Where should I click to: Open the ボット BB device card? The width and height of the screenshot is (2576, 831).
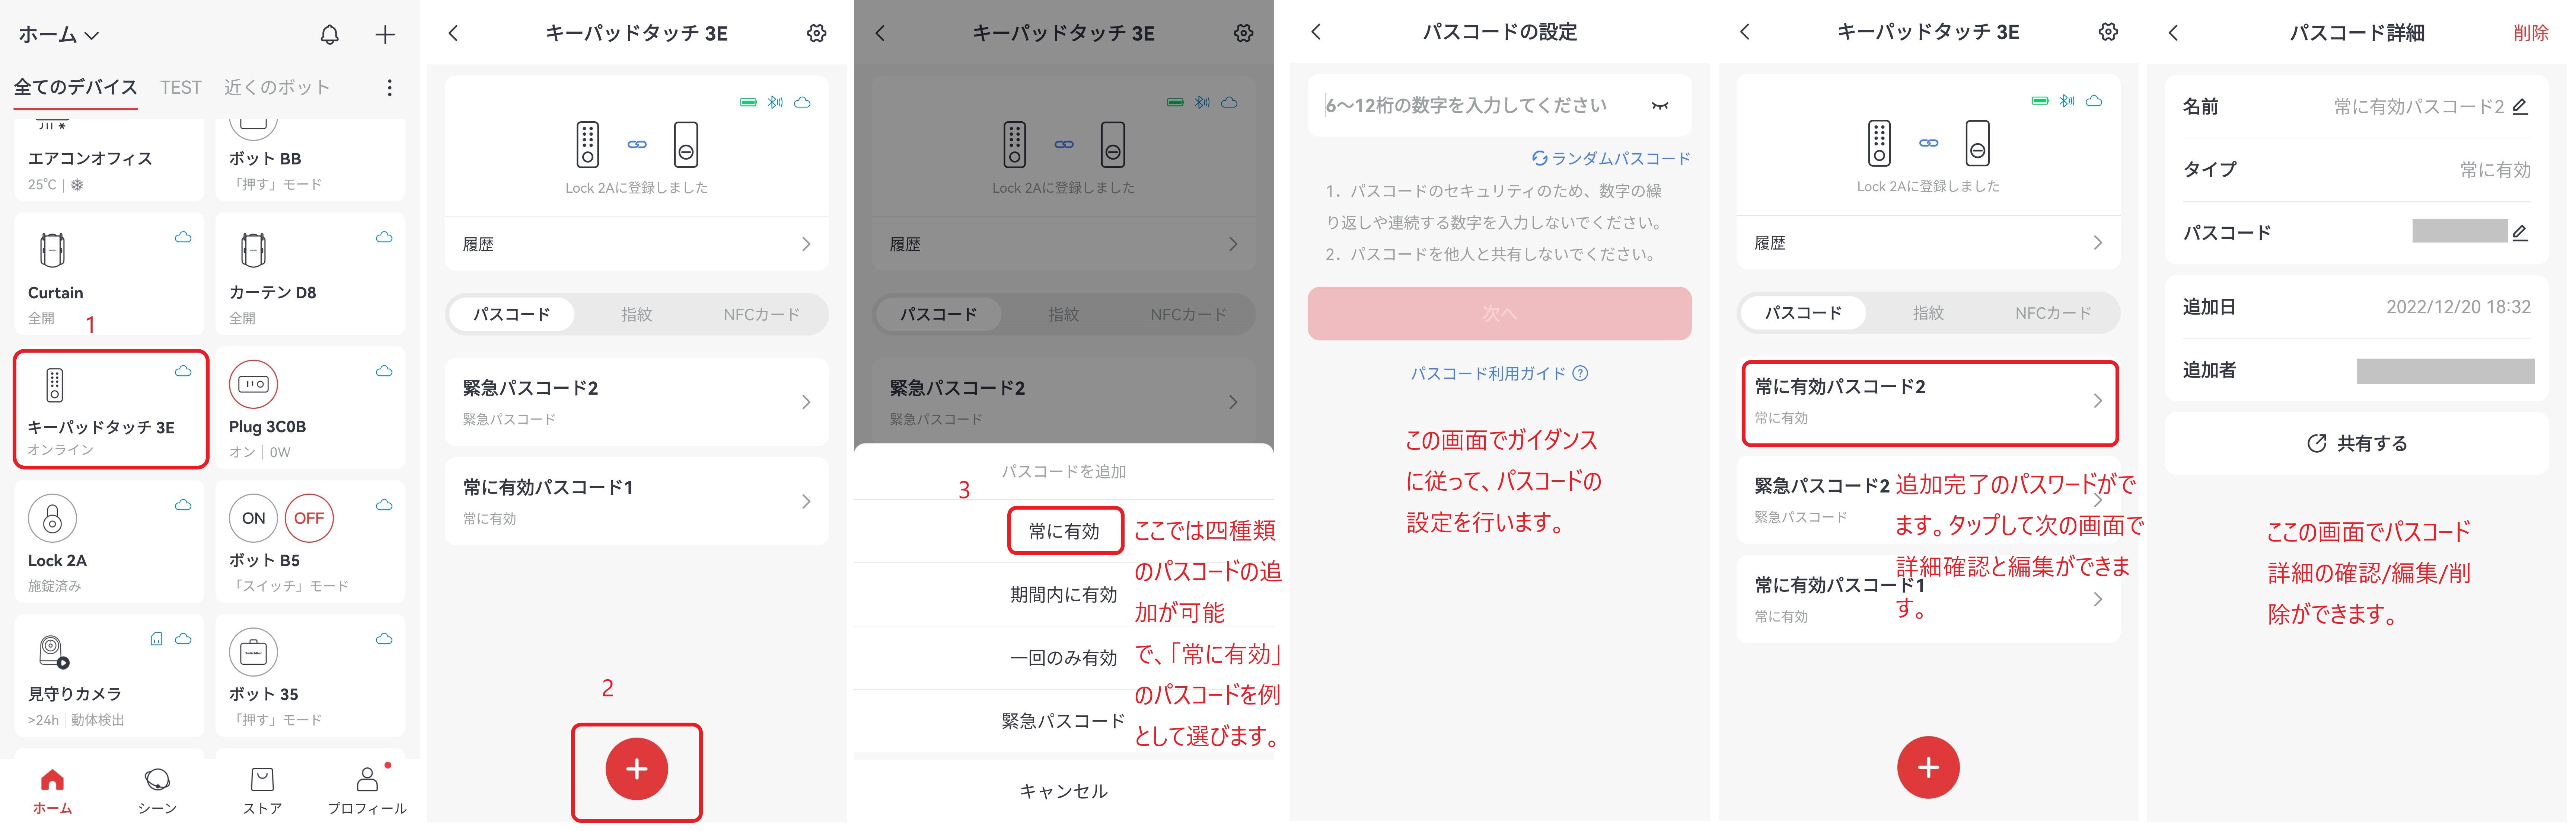310,160
